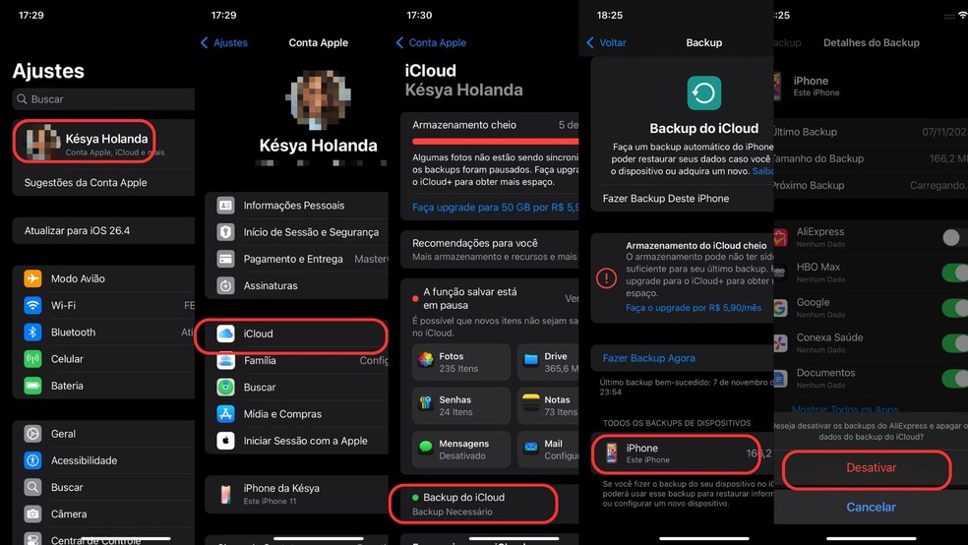Tap the Iniciar Sessão com a Apple icon
This screenshot has height=545, width=968.
coord(225,441)
